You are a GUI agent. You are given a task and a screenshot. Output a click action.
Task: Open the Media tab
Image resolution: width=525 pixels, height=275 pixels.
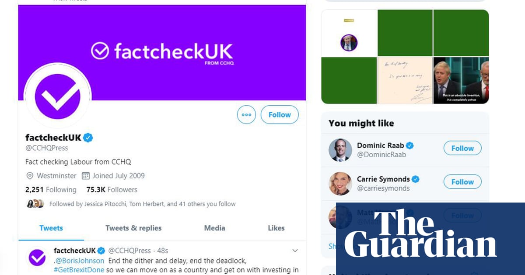[x=215, y=228]
